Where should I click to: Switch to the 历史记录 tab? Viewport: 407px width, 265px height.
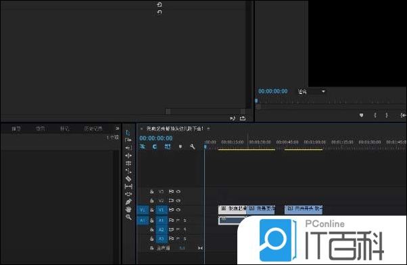pos(93,128)
